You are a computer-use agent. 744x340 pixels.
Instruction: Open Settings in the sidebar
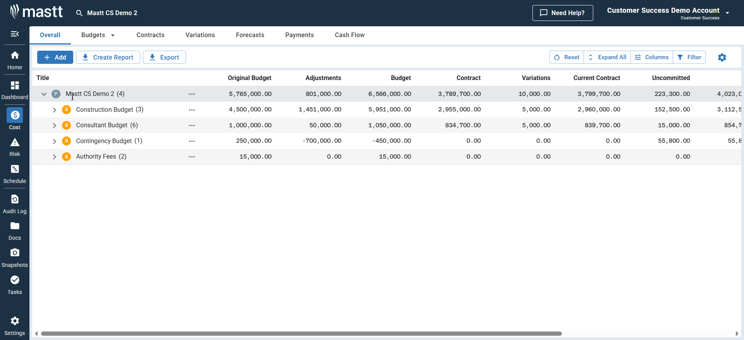pos(15,326)
